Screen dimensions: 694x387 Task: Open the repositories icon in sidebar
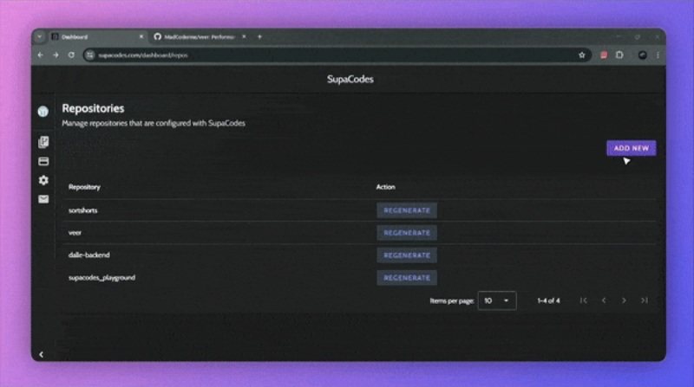coord(43,142)
